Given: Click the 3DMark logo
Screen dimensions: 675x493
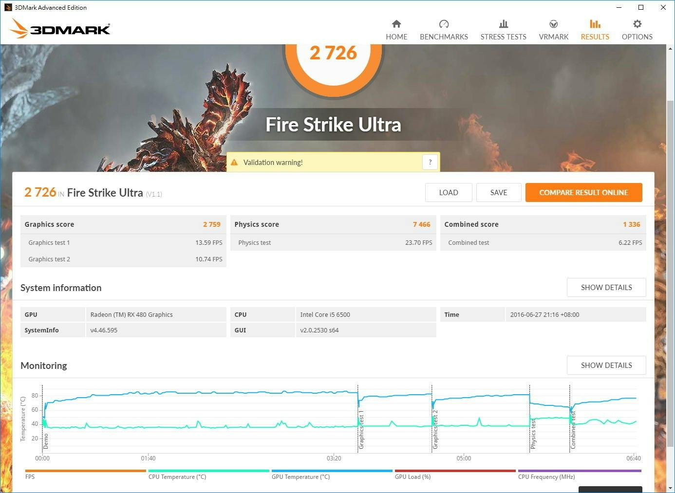Looking at the screenshot, I should (x=60, y=29).
